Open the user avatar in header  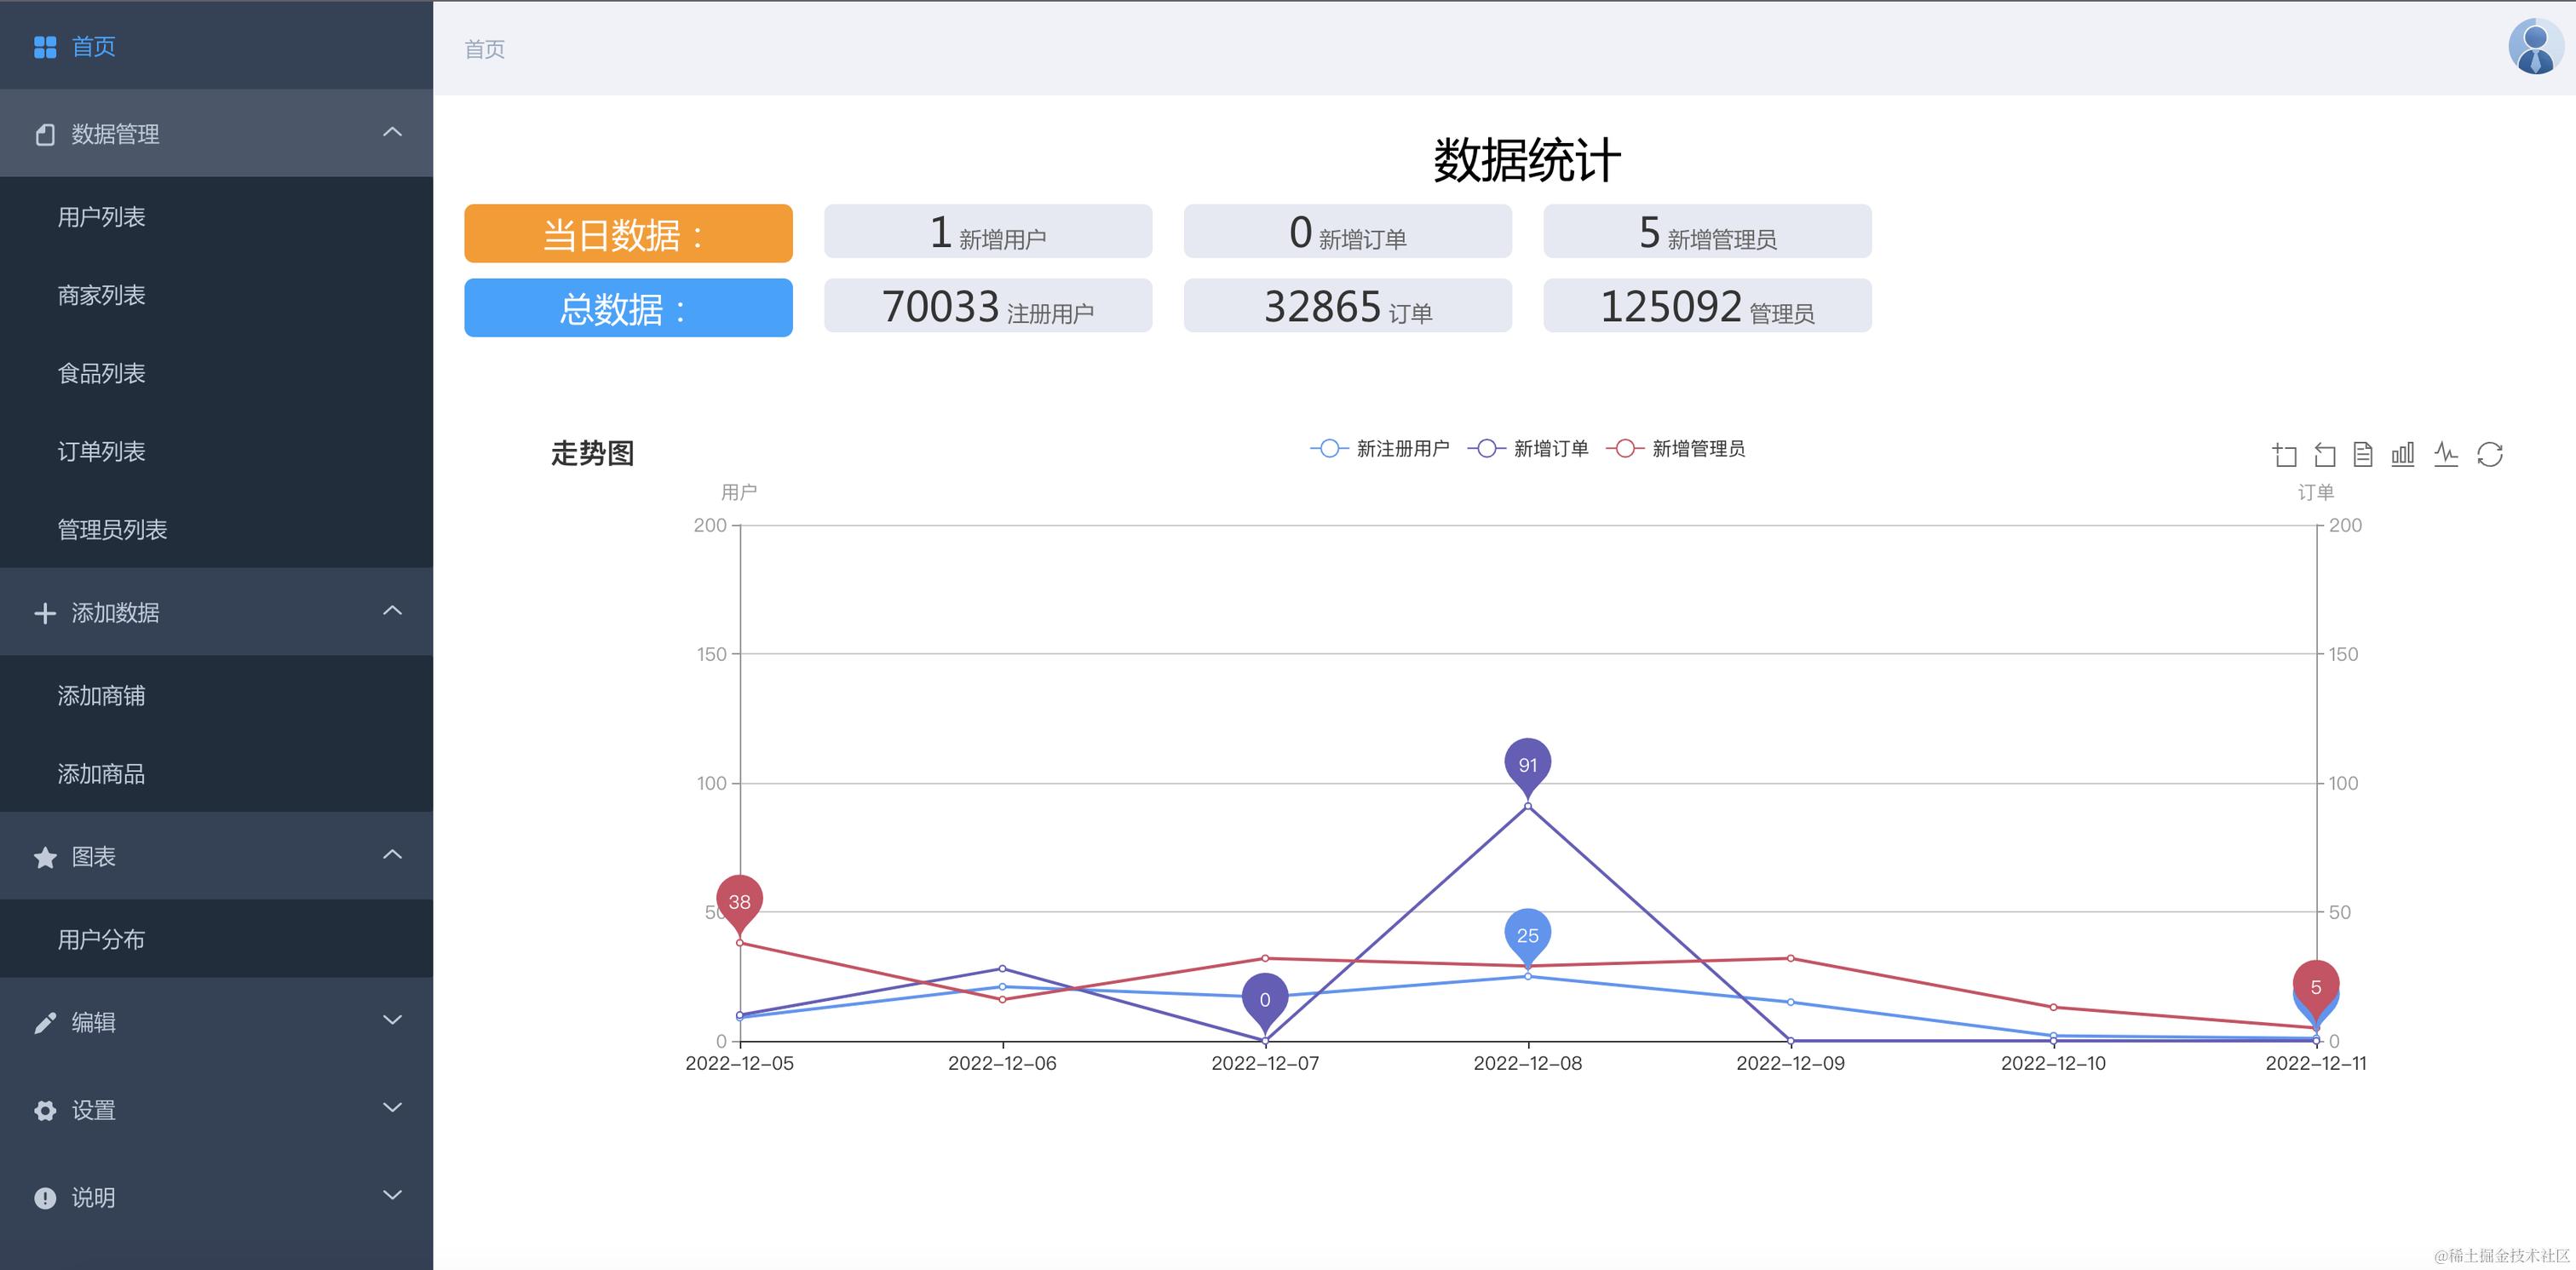click(x=2535, y=47)
